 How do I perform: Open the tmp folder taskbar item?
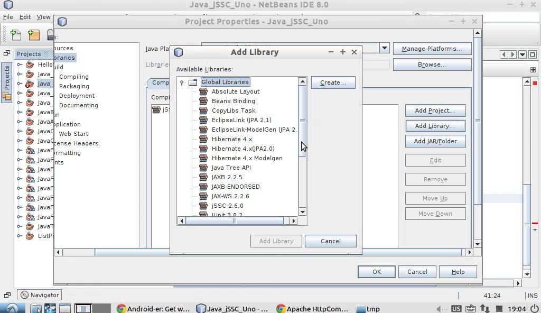[x=368, y=309]
